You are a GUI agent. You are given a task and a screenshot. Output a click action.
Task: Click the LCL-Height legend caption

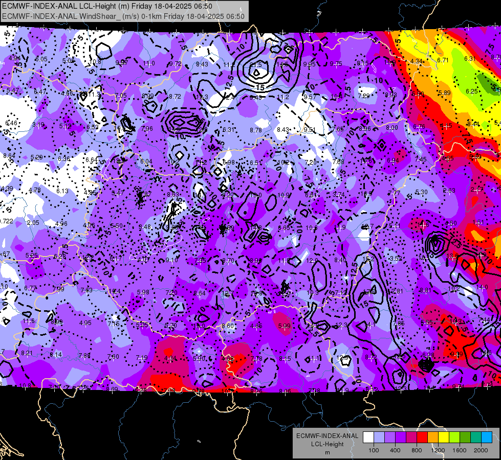pyautogui.click(x=327, y=444)
